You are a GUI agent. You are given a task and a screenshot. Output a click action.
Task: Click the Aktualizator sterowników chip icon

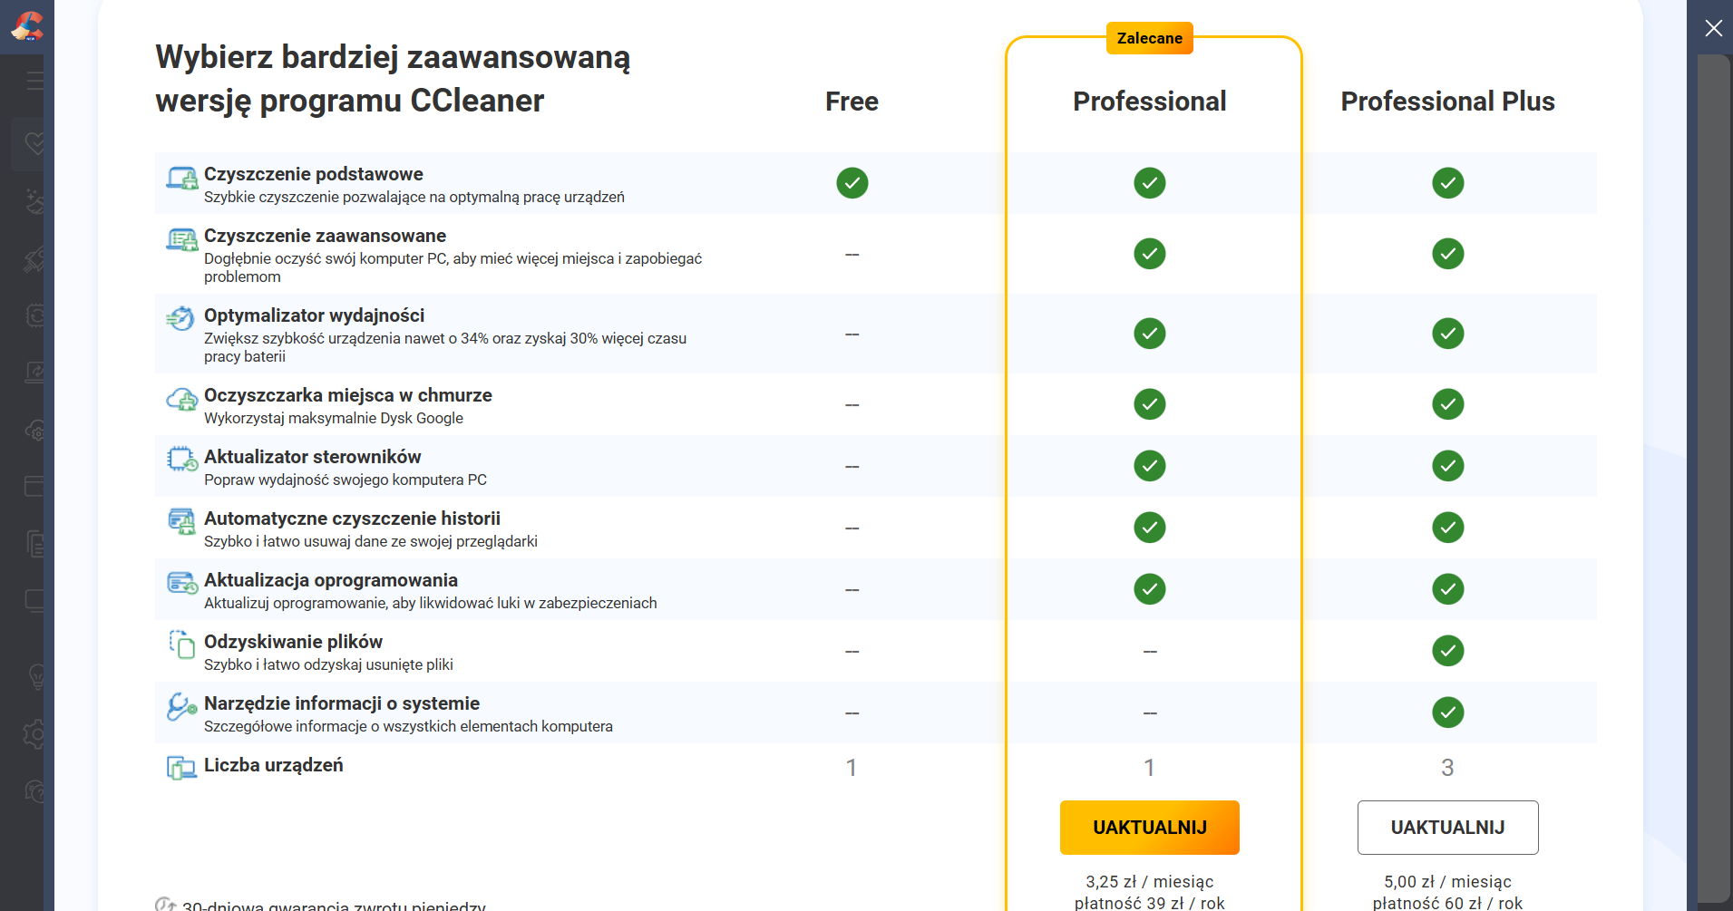181,460
